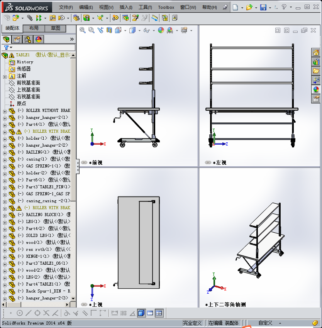Open the View Palette task pane icon
This screenshot has height=328, width=322.
pos(316,80)
